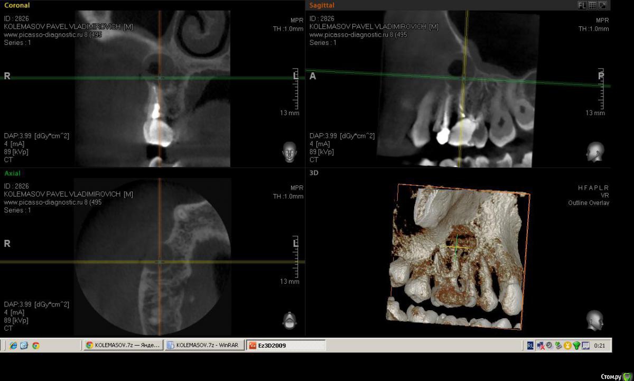Maximize the Sagittal view with expand icon
The image size is (634, 381).
tap(602, 5)
